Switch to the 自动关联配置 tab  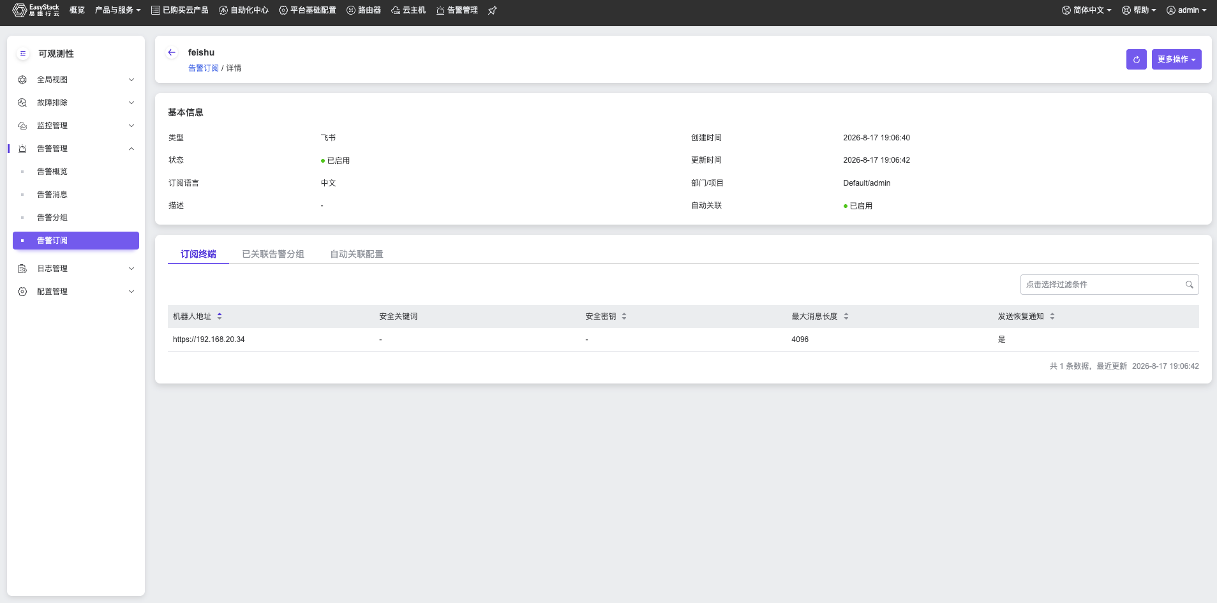point(357,254)
